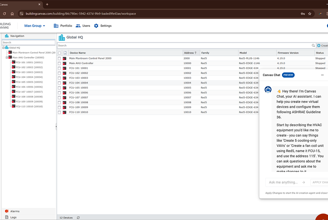The width and height of the screenshot is (328, 220).
Task: Bookmark page with the star icon
Action: (x=310, y=14)
